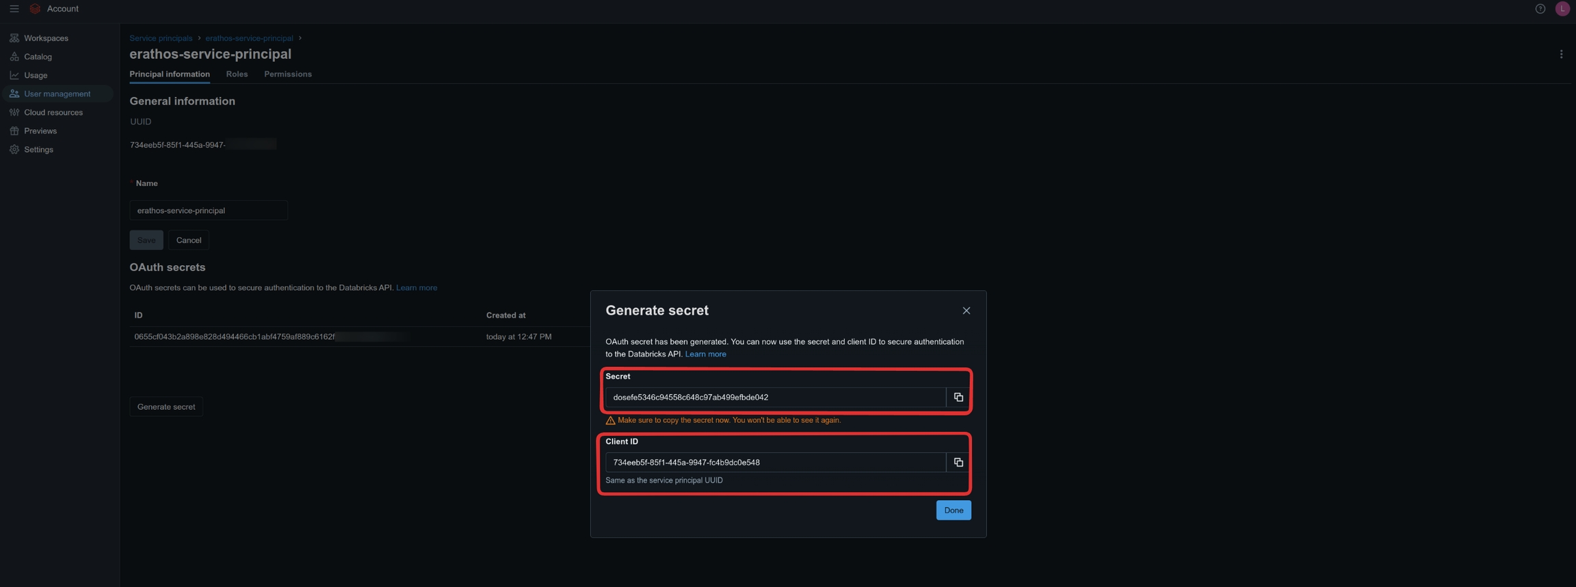Click the Databricks logo icon
This screenshot has height=587, width=1576.
[x=35, y=9]
